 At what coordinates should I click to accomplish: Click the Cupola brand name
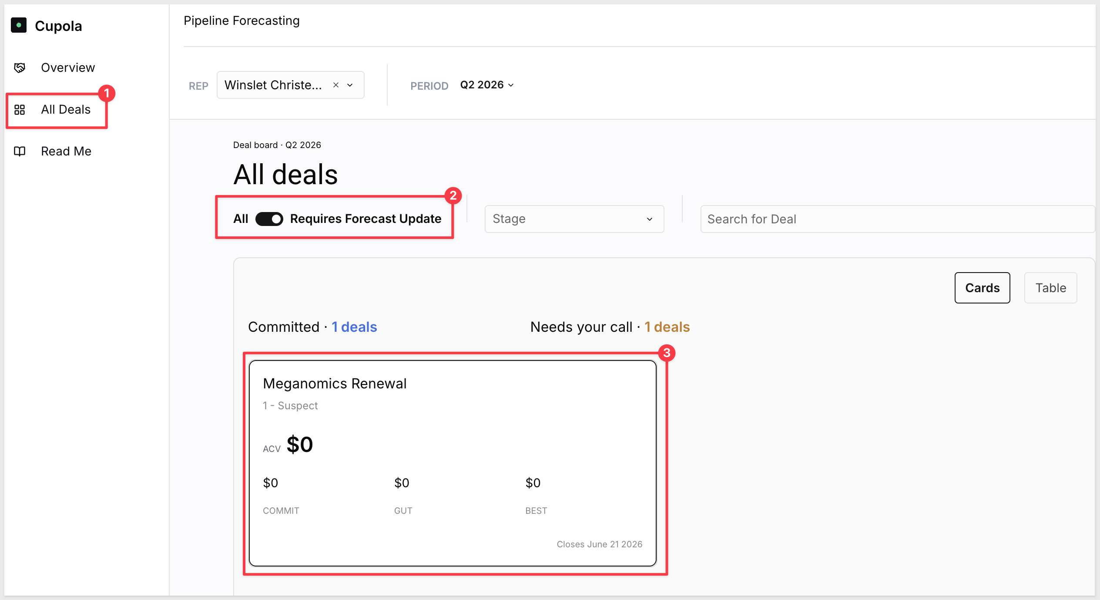pos(58,26)
